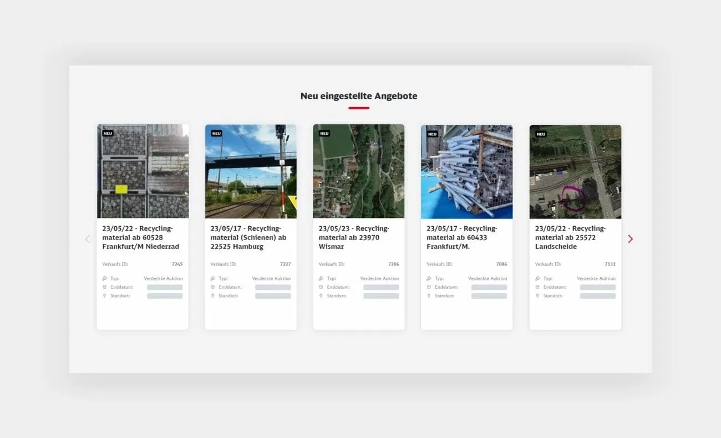Image resolution: width=721 pixels, height=438 pixels.
Task: Click the scaffolding pipes thumbnail on 60433 card
Action: coord(466,171)
